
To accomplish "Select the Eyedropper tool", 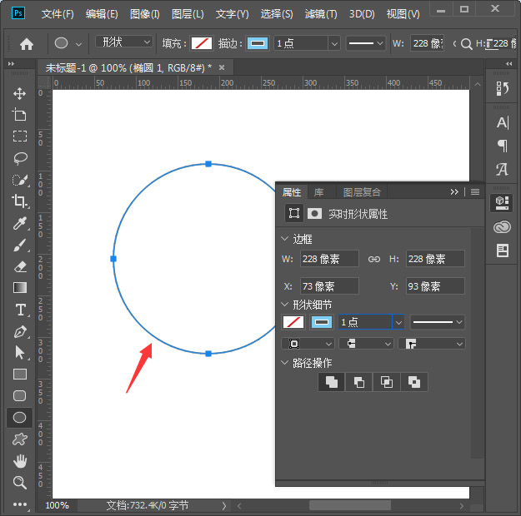I will (x=20, y=222).
